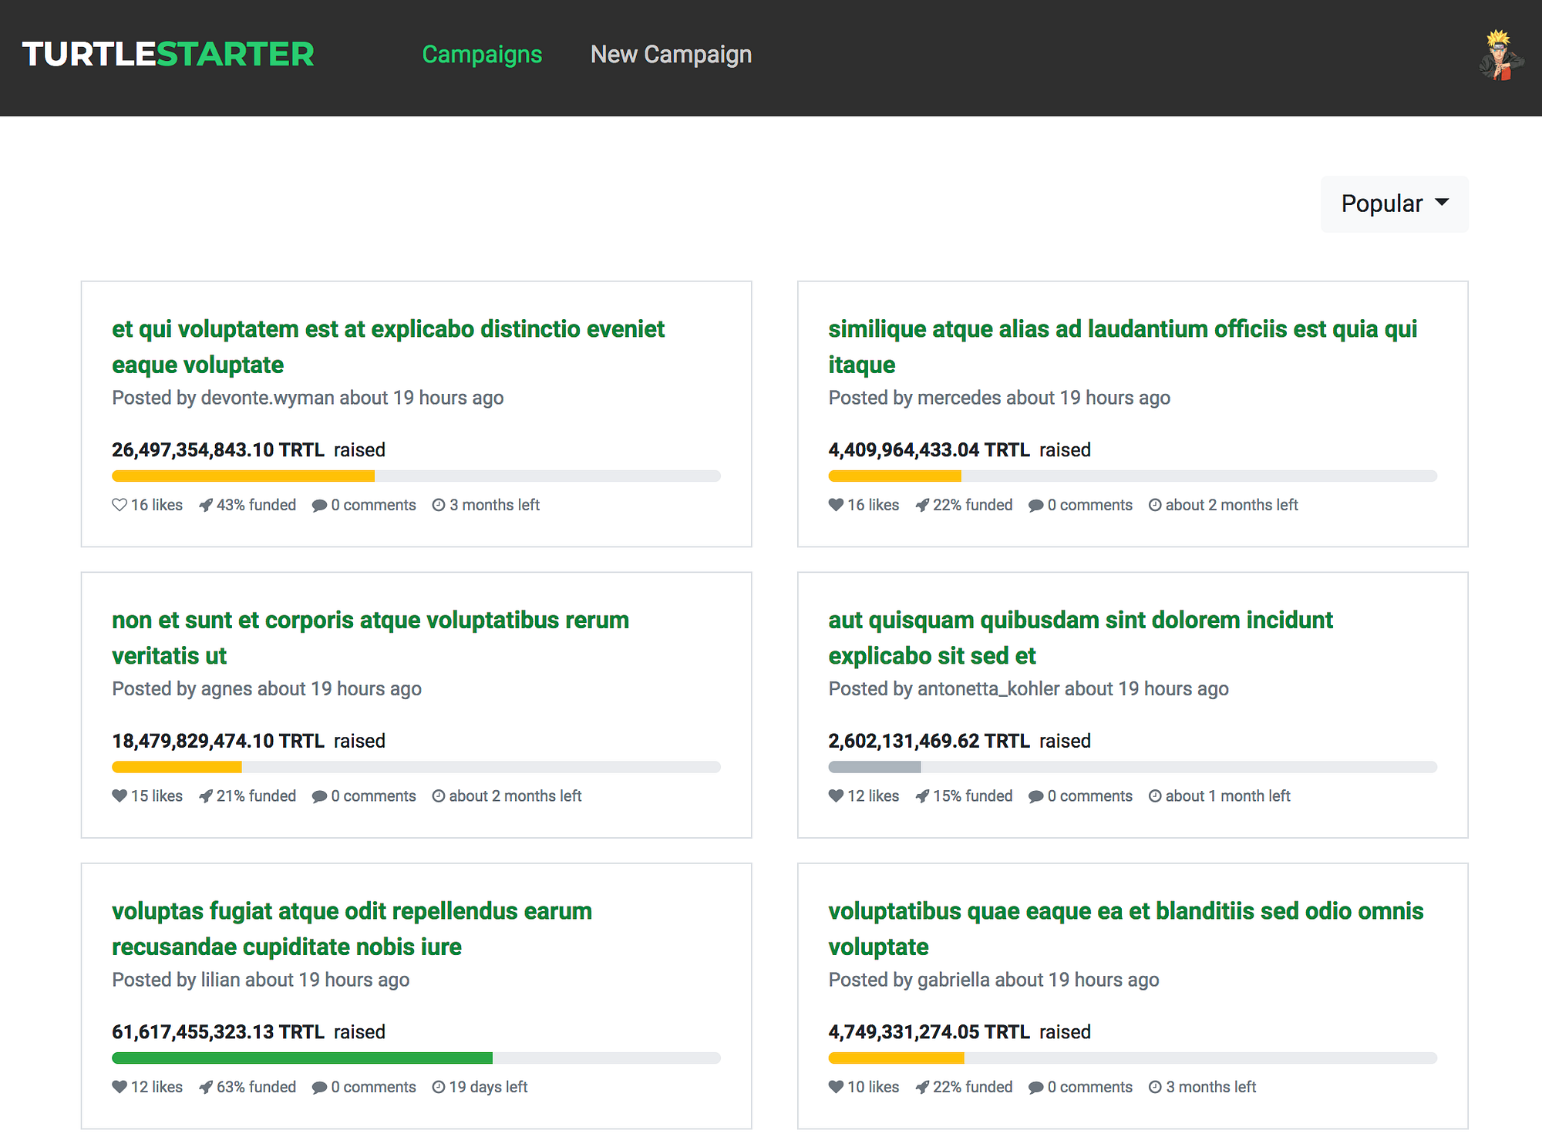This screenshot has width=1542, height=1137.
Task: Click the green 63% funding progress bar
Action: click(x=301, y=1058)
